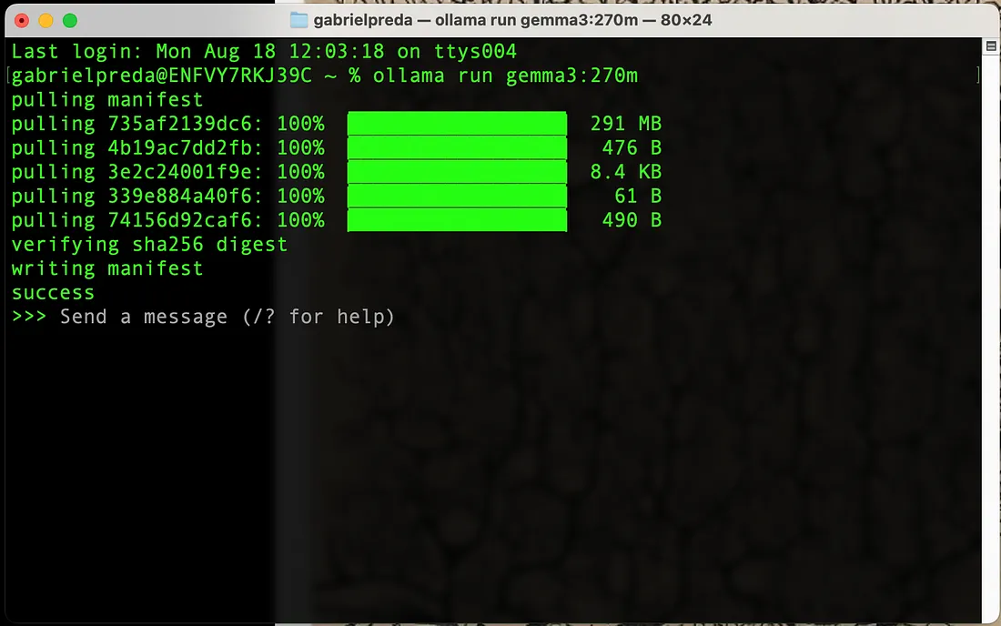This screenshot has width=1001, height=626.
Task: Click the text 'pulling 74156d92caf6: 100%'
Action: (x=168, y=221)
